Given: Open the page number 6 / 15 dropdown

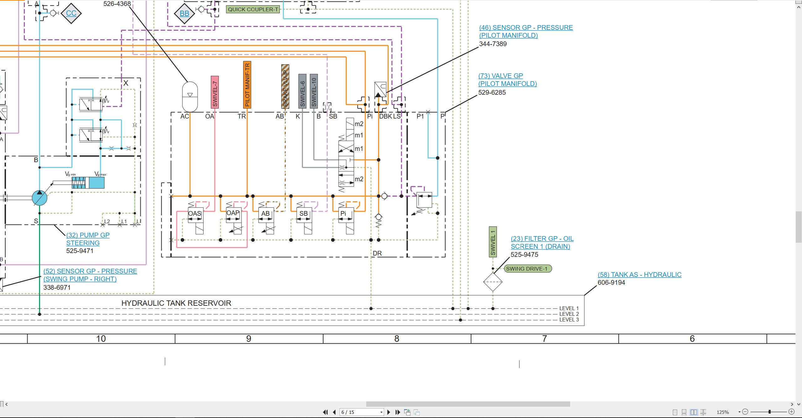Looking at the screenshot, I should [381, 412].
